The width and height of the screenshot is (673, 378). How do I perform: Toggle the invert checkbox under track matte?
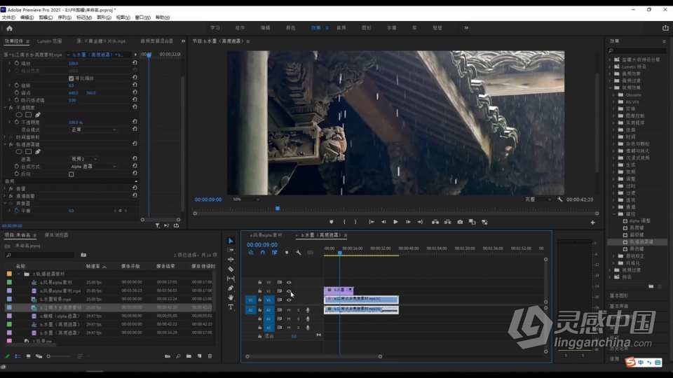pyautogui.click(x=72, y=174)
